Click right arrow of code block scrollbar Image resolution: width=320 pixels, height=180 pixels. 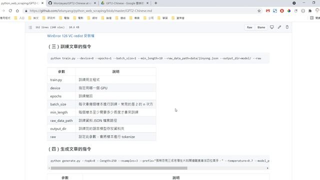tap(267, 168)
